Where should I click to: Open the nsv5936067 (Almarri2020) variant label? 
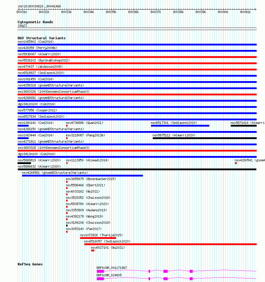39,54
